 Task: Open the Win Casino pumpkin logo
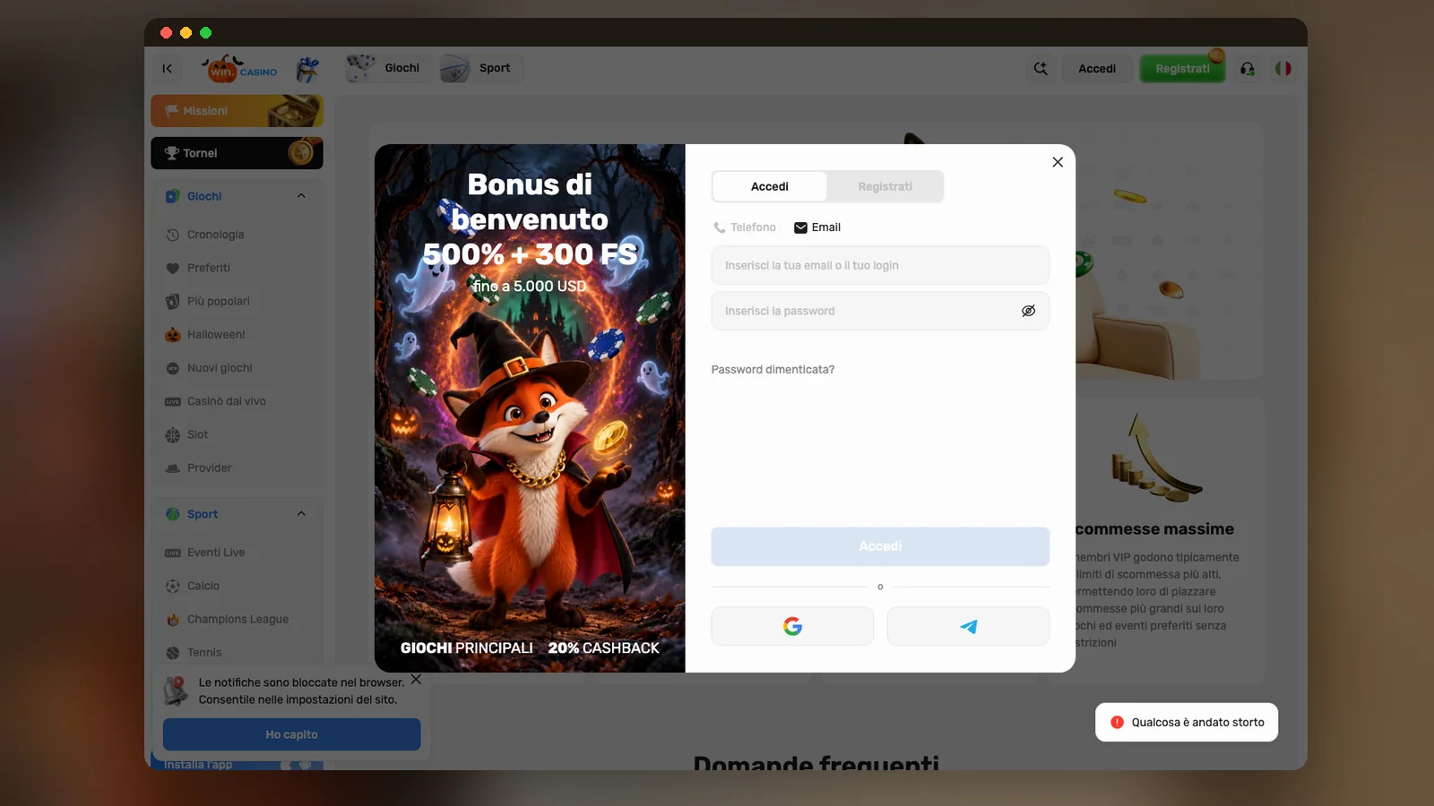[x=239, y=69]
